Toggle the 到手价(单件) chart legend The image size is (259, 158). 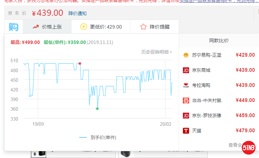coord(98,137)
